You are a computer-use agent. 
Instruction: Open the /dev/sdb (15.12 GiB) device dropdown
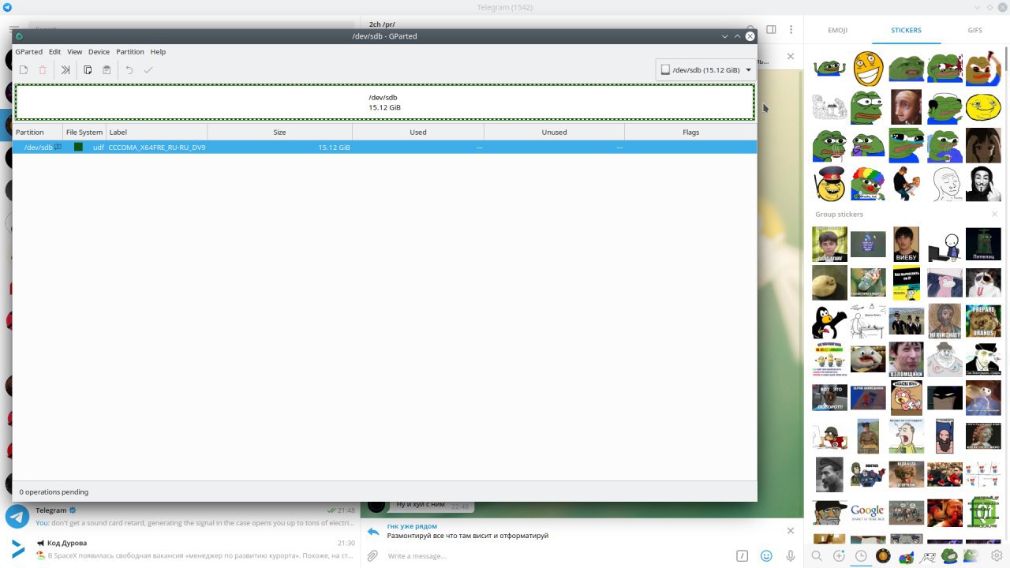pos(705,69)
